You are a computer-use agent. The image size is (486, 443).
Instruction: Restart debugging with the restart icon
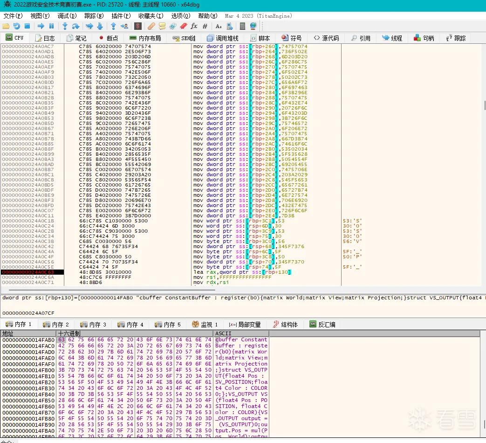click(x=17, y=26)
